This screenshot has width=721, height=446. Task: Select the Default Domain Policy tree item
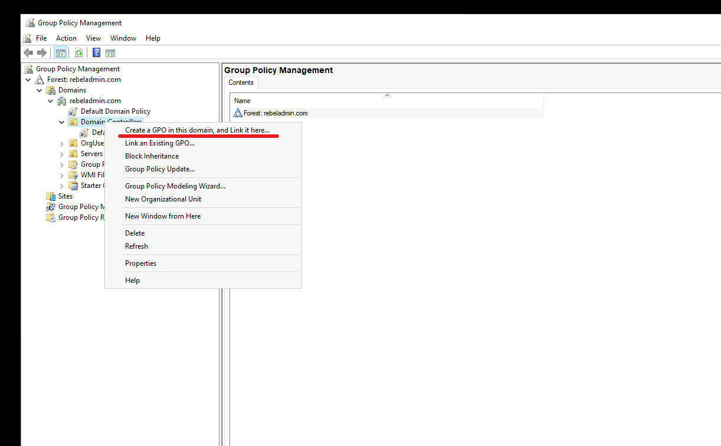[116, 111]
